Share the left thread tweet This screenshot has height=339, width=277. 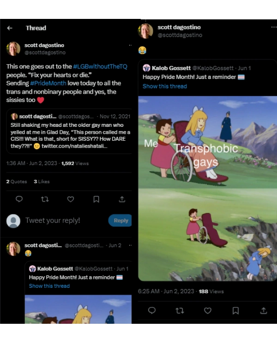[122, 199]
